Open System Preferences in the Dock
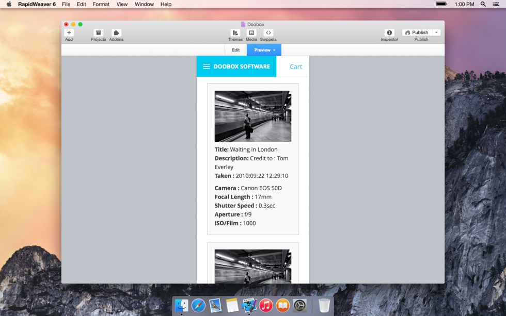The width and height of the screenshot is (506, 316). (x=299, y=305)
